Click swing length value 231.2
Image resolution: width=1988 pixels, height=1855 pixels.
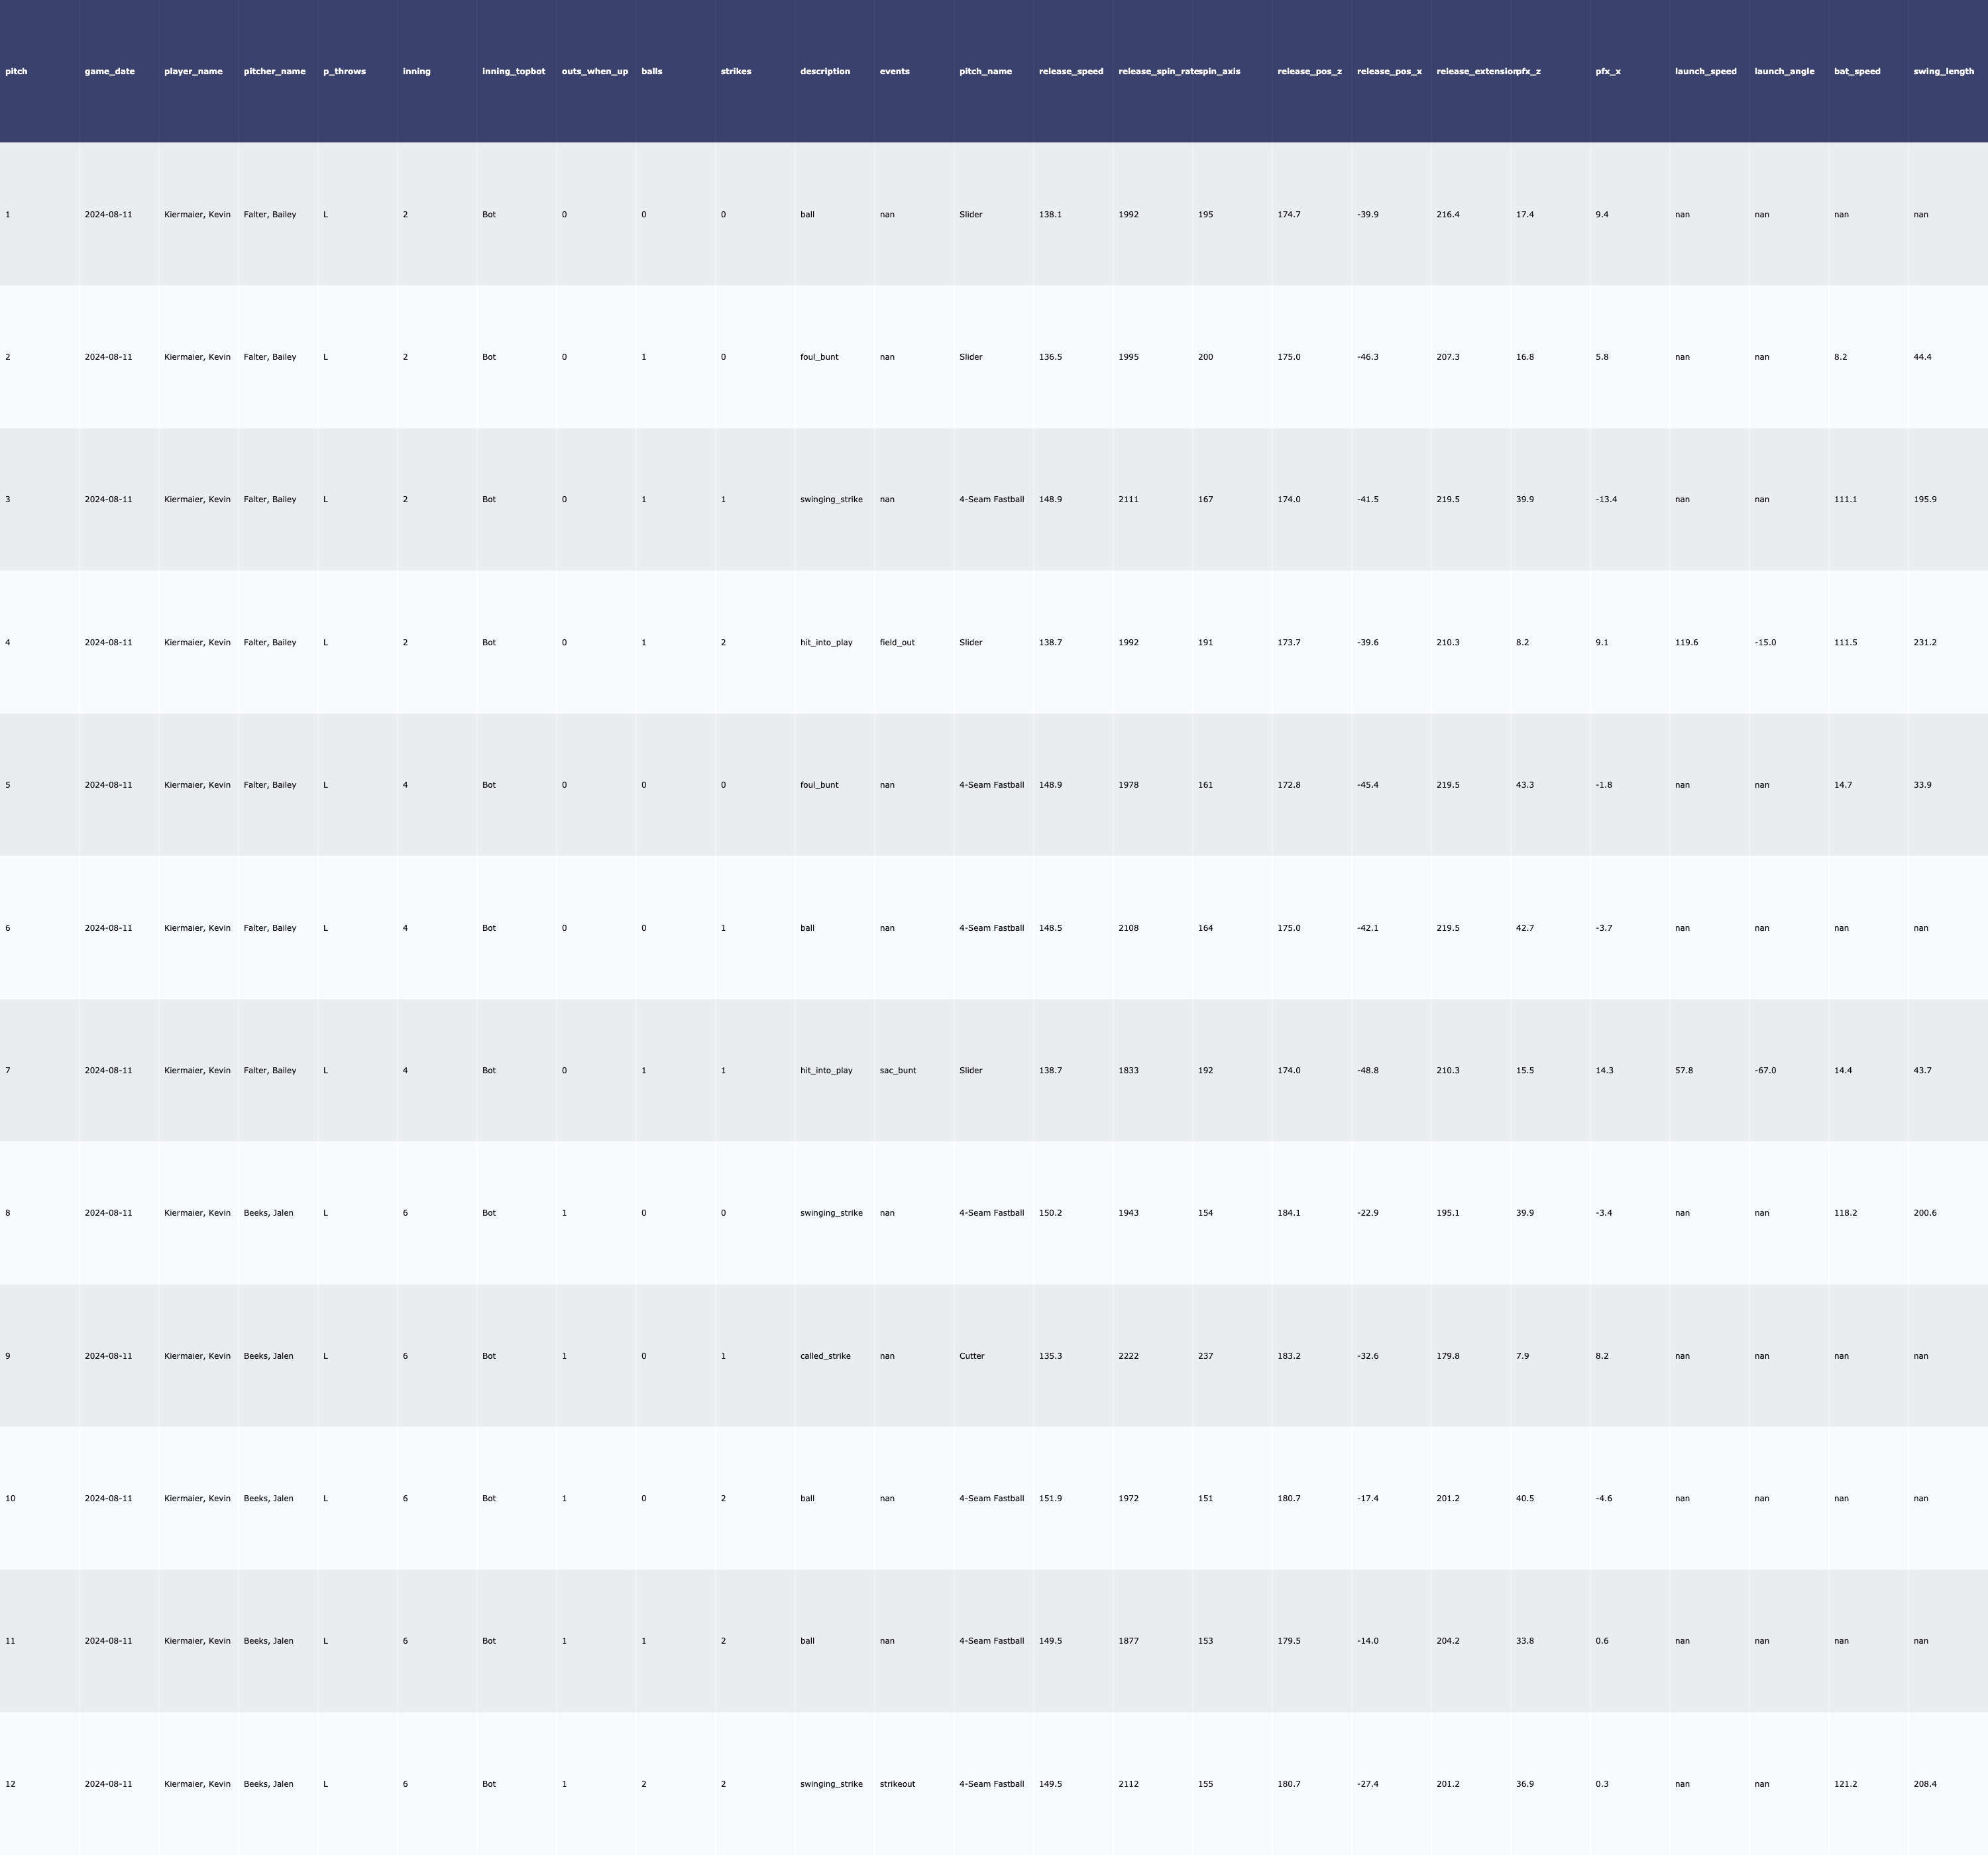[x=1924, y=643]
